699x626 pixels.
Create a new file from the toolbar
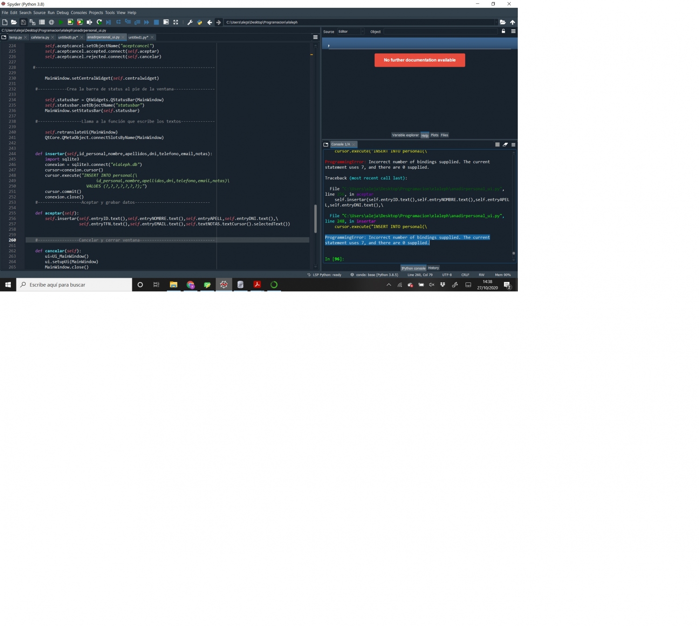5,22
